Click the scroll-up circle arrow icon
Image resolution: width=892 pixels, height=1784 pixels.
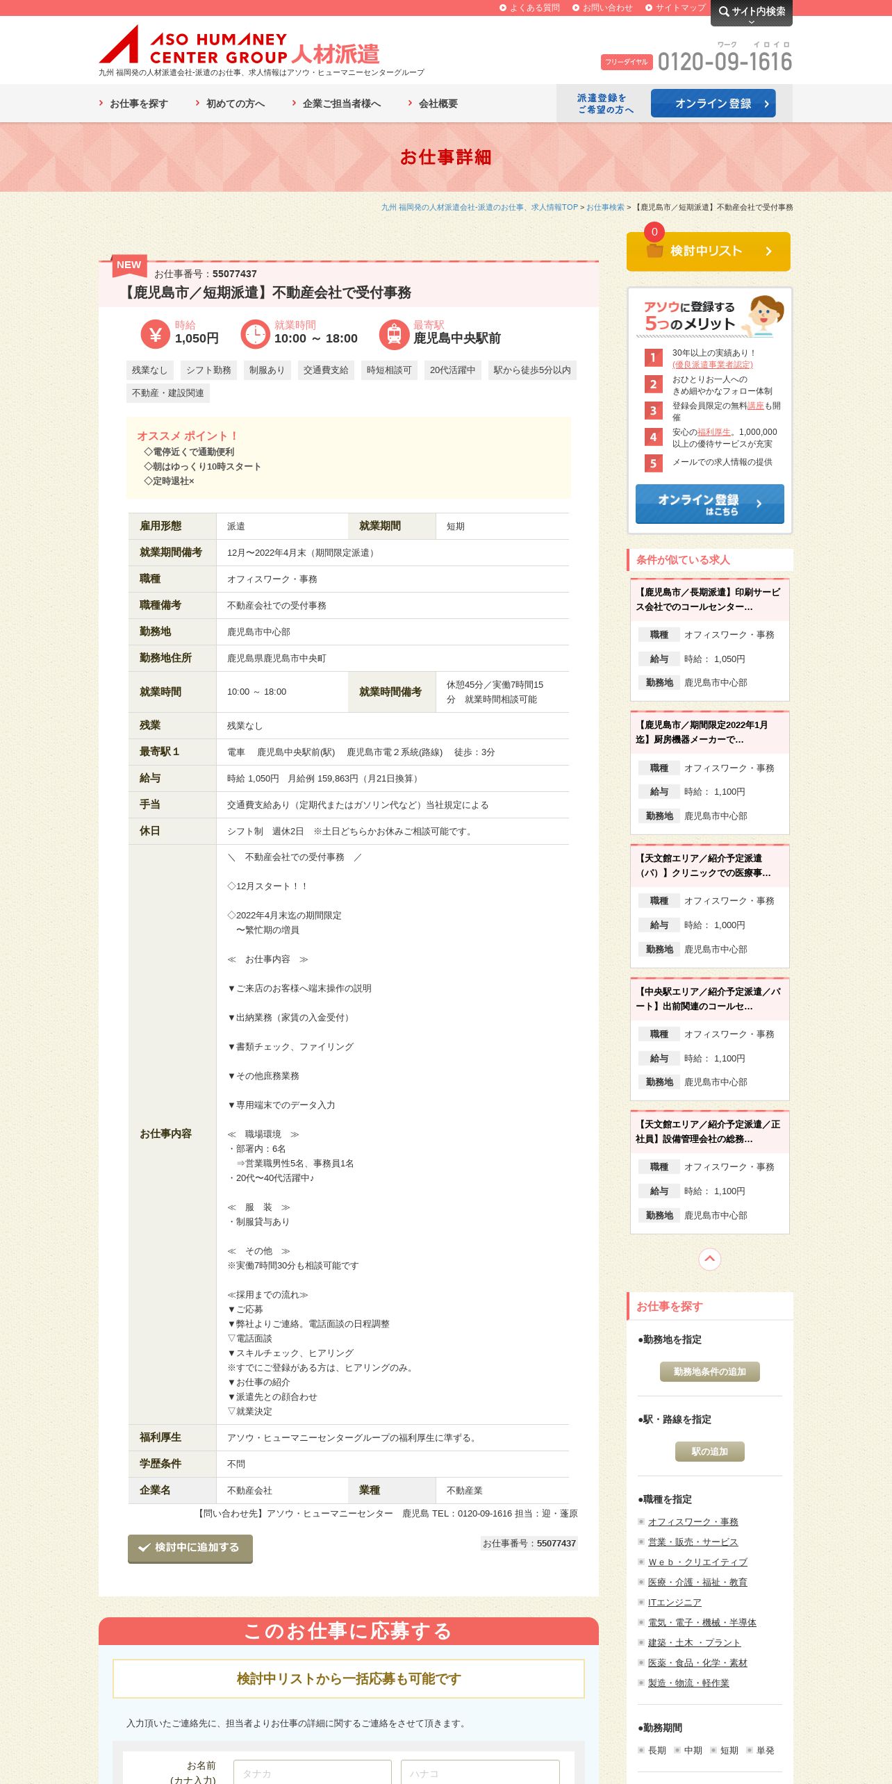click(709, 1259)
